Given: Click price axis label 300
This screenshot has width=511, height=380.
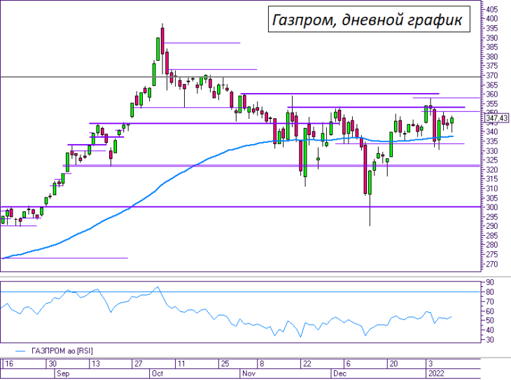Looking at the screenshot, I should point(492,207).
